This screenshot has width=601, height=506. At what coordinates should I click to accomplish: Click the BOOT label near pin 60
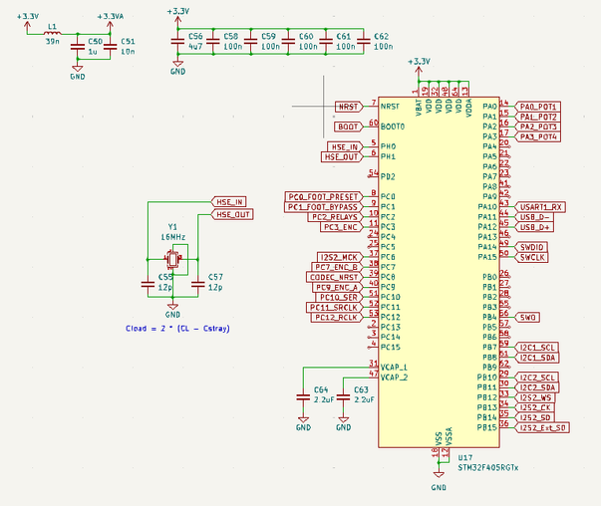(349, 126)
